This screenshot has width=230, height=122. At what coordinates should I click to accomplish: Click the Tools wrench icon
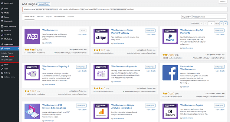[x=2, y=69]
